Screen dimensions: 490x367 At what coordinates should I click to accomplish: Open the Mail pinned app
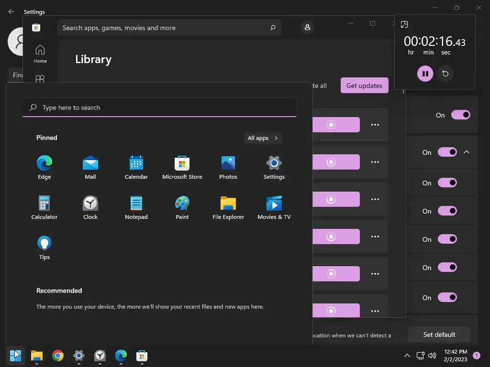(x=90, y=168)
